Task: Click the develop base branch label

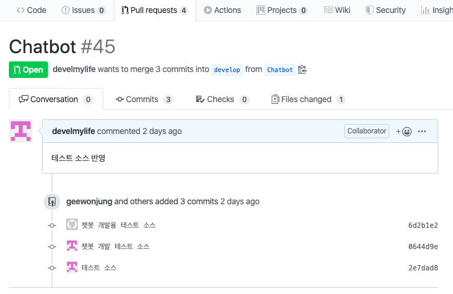Action: [227, 70]
